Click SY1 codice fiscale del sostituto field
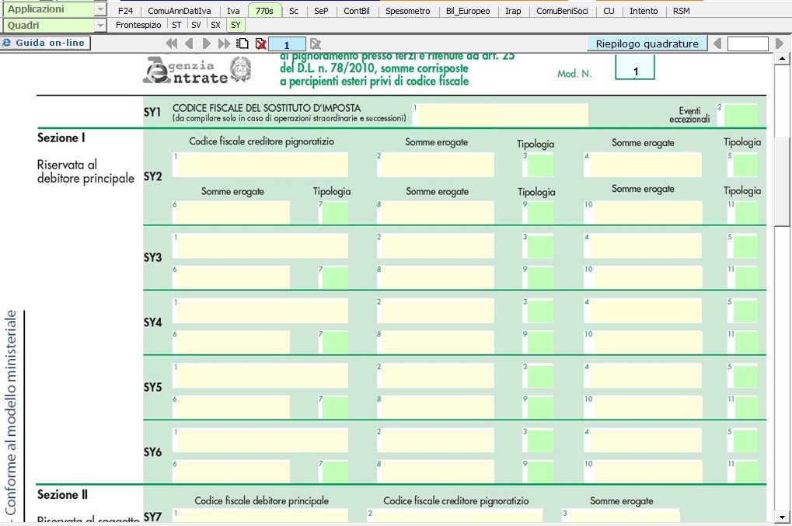The height and width of the screenshot is (526, 792). 503,115
